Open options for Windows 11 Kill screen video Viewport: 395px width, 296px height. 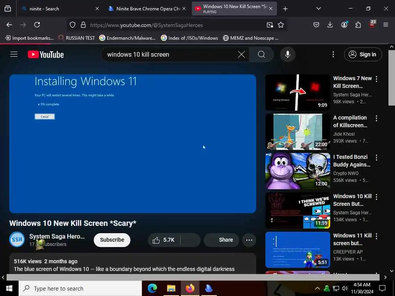click(376, 236)
